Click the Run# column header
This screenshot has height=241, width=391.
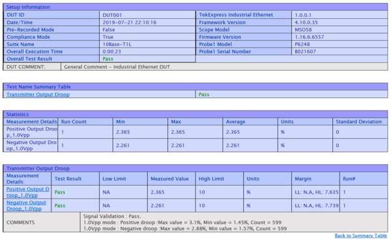[364, 179]
